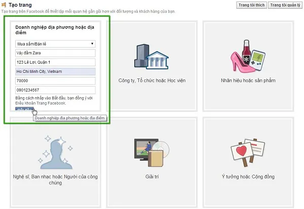Click the 0901234567 phone number field
The image size is (304, 209).
tap(55, 90)
